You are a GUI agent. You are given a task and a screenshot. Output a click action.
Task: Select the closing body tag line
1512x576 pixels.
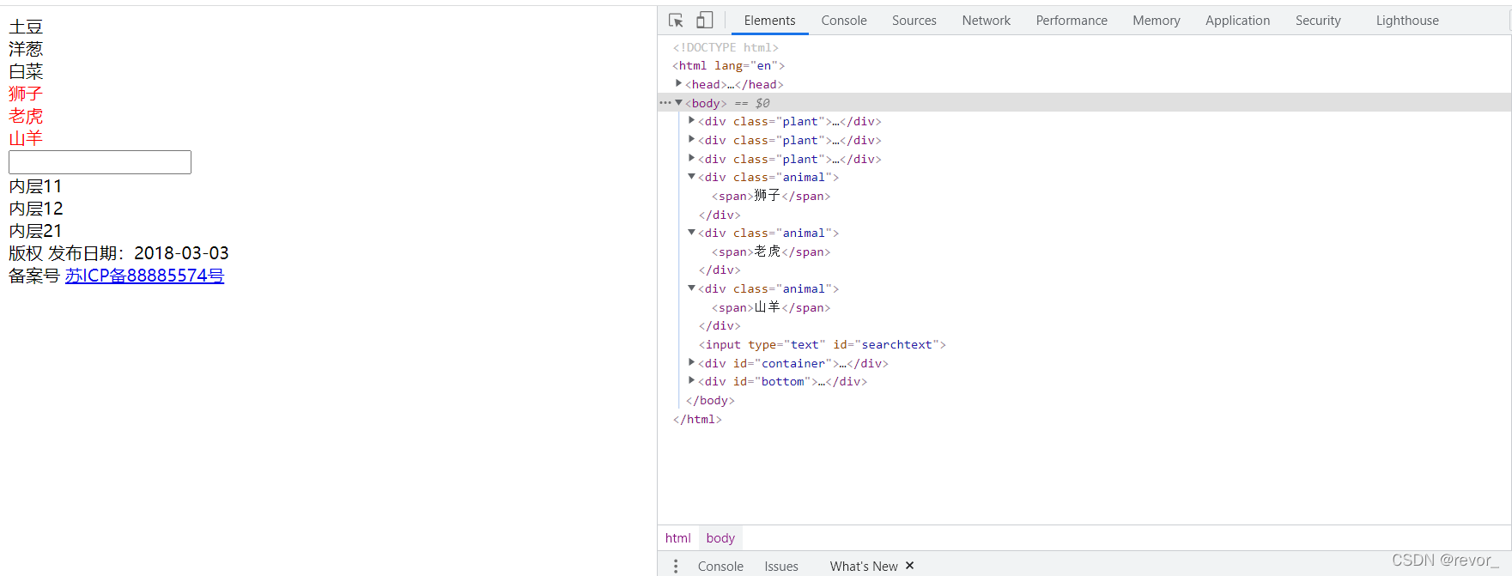(710, 400)
